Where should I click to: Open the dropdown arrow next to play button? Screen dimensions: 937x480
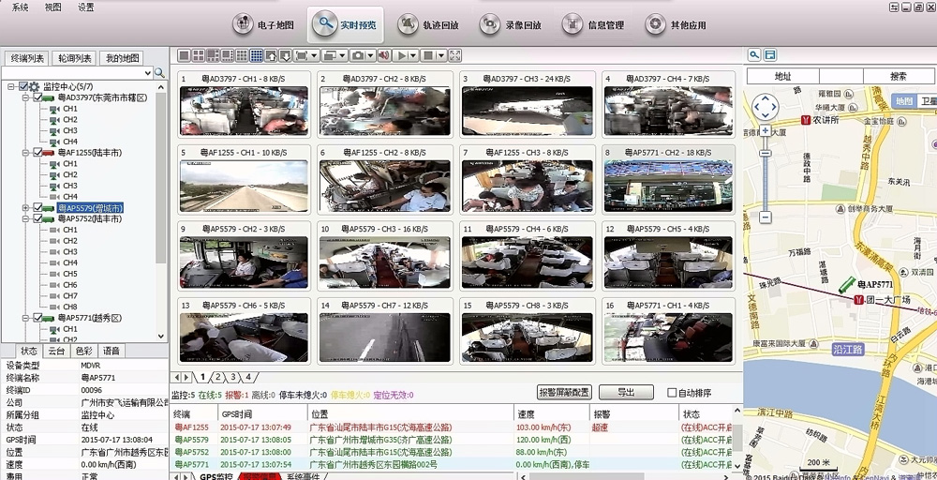(414, 56)
